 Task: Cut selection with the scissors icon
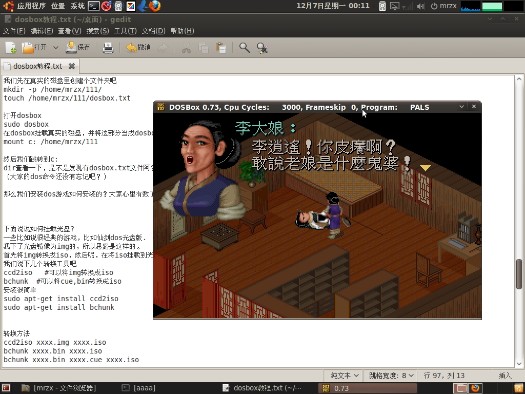click(186, 48)
